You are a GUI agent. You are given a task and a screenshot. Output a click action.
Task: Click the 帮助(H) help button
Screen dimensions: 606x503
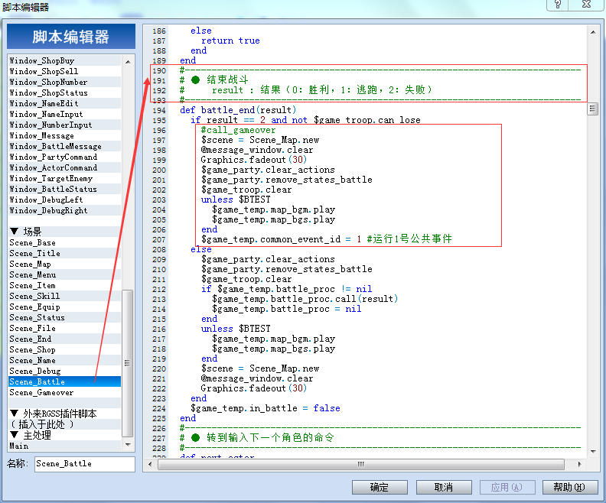[570, 487]
